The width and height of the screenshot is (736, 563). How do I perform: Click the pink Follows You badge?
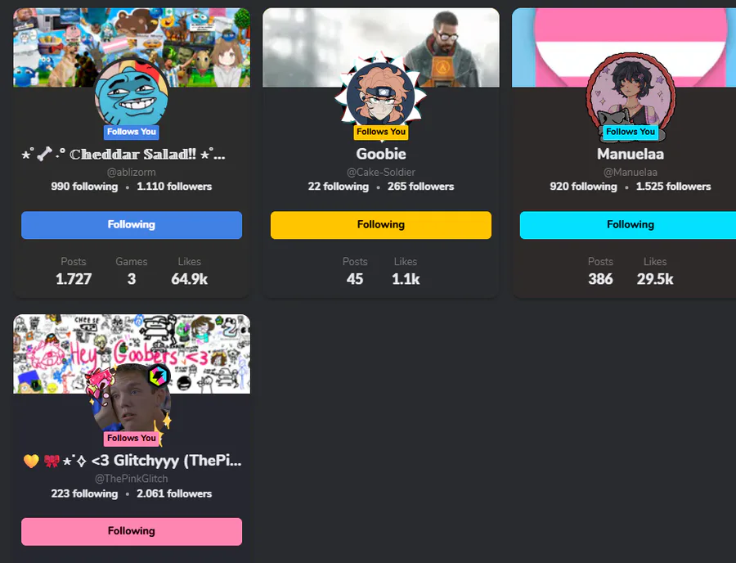pos(132,438)
